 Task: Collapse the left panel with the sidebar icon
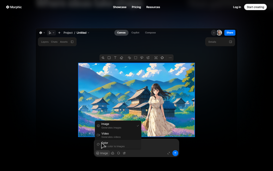(72, 42)
